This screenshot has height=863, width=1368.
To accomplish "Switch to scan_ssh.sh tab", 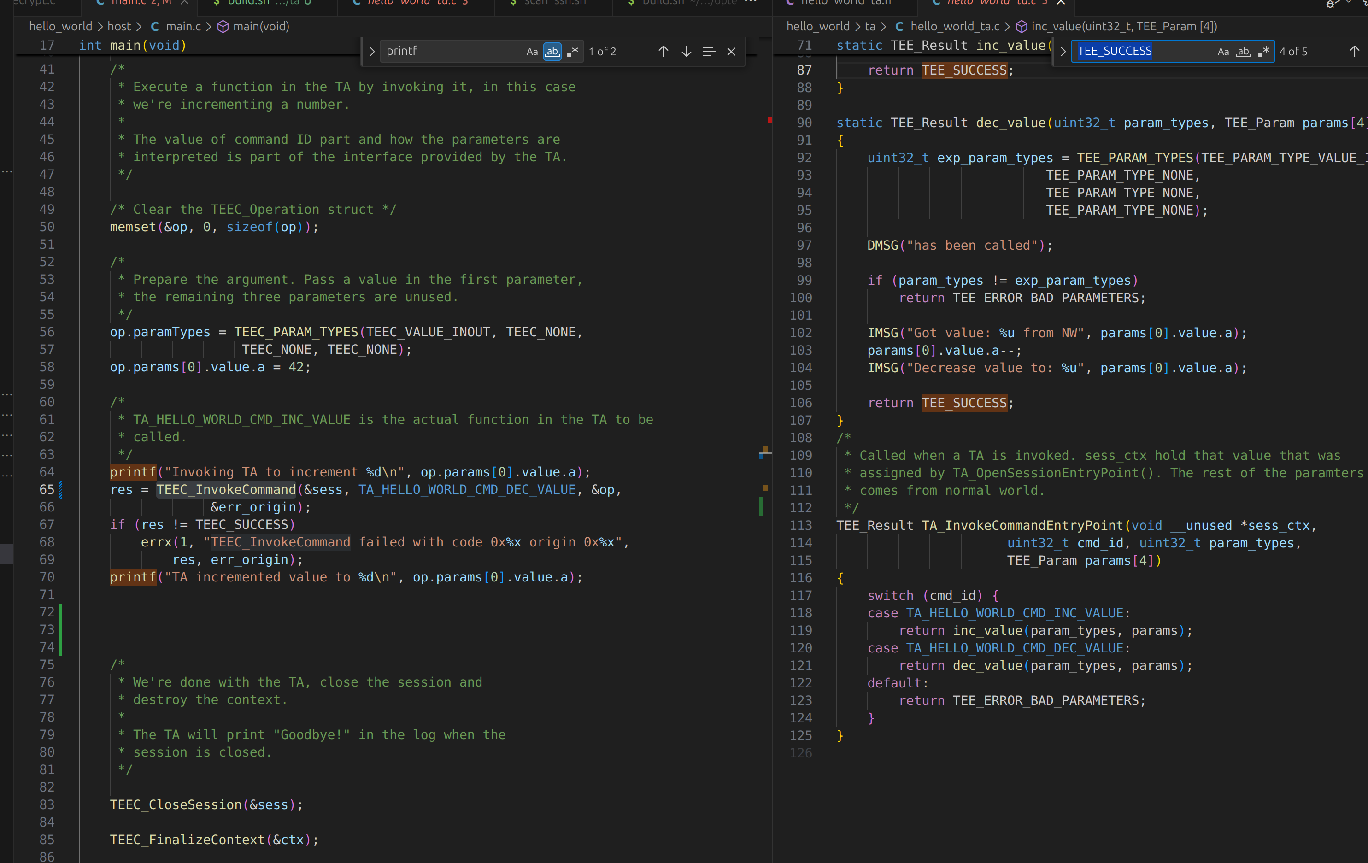I will click(554, 3).
